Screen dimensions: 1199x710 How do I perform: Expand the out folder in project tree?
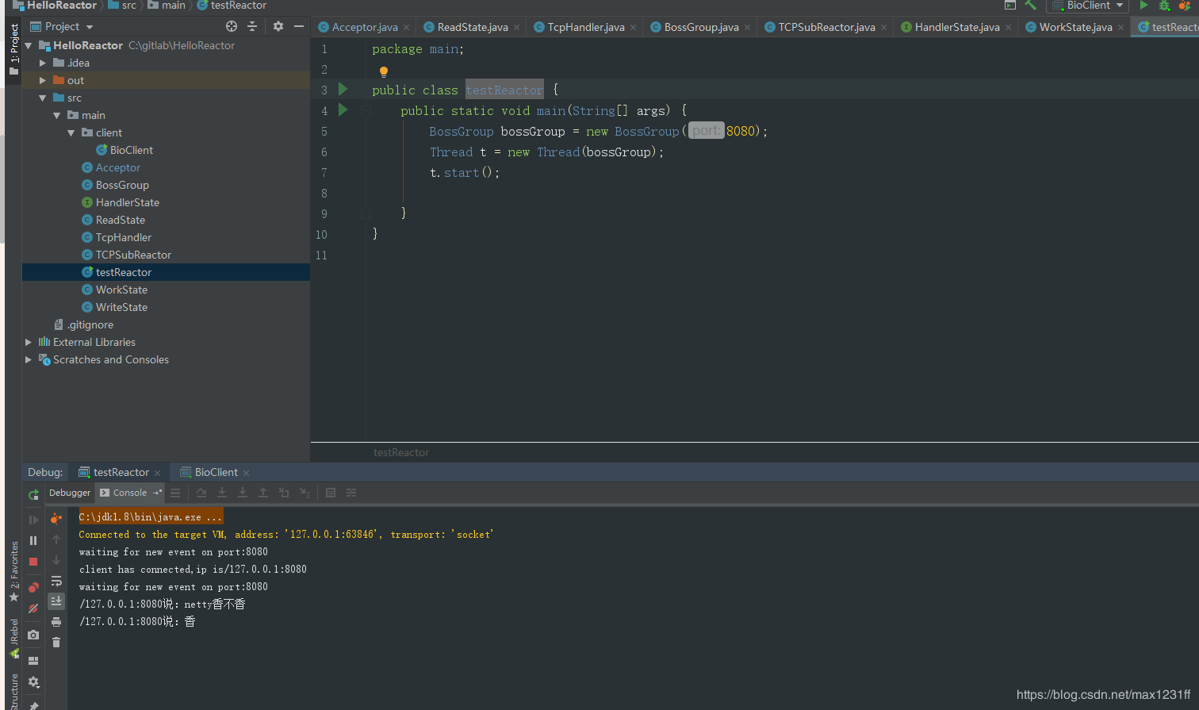click(x=43, y=80)
